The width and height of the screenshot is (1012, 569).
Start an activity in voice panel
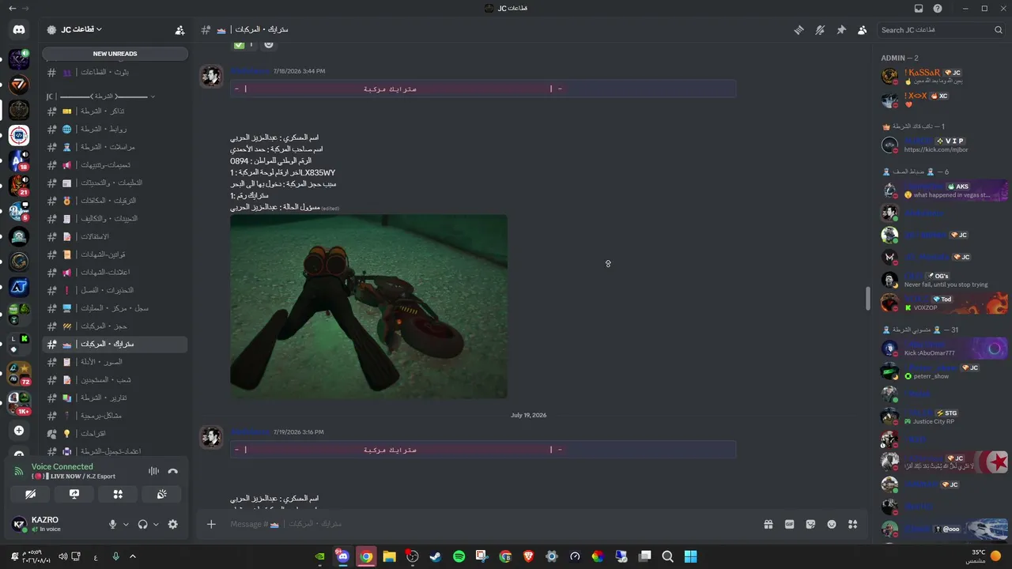pyautogui.click(x=118, y=494)
